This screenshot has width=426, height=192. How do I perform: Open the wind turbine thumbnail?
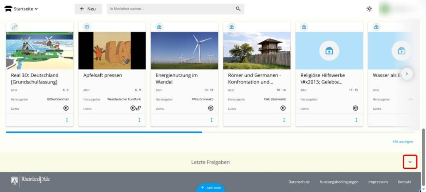[184, 51]
